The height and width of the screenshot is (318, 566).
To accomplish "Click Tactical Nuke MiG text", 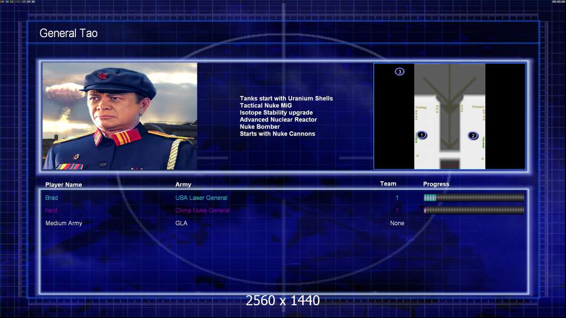I will [x=265, y=105].
